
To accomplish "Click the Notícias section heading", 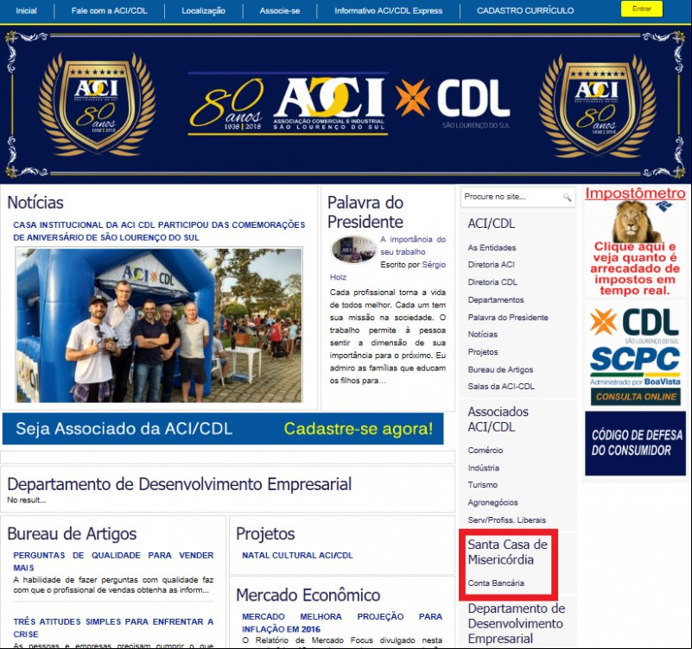I will coord(35,202).
